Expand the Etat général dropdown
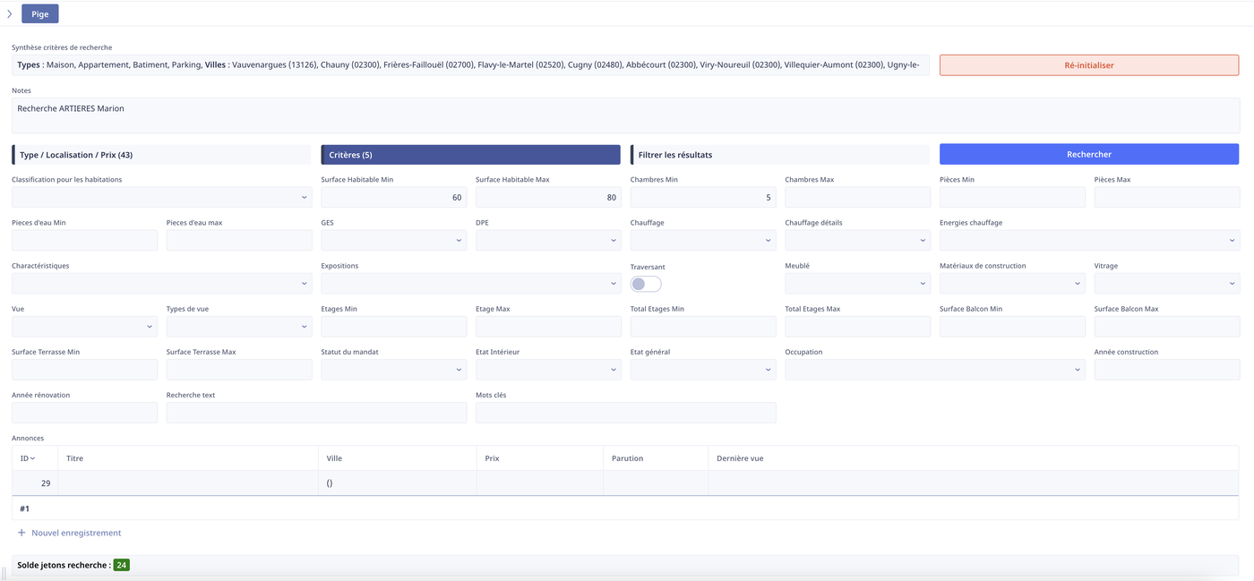This screenshot has height=581, width=1254. (702, 370)
